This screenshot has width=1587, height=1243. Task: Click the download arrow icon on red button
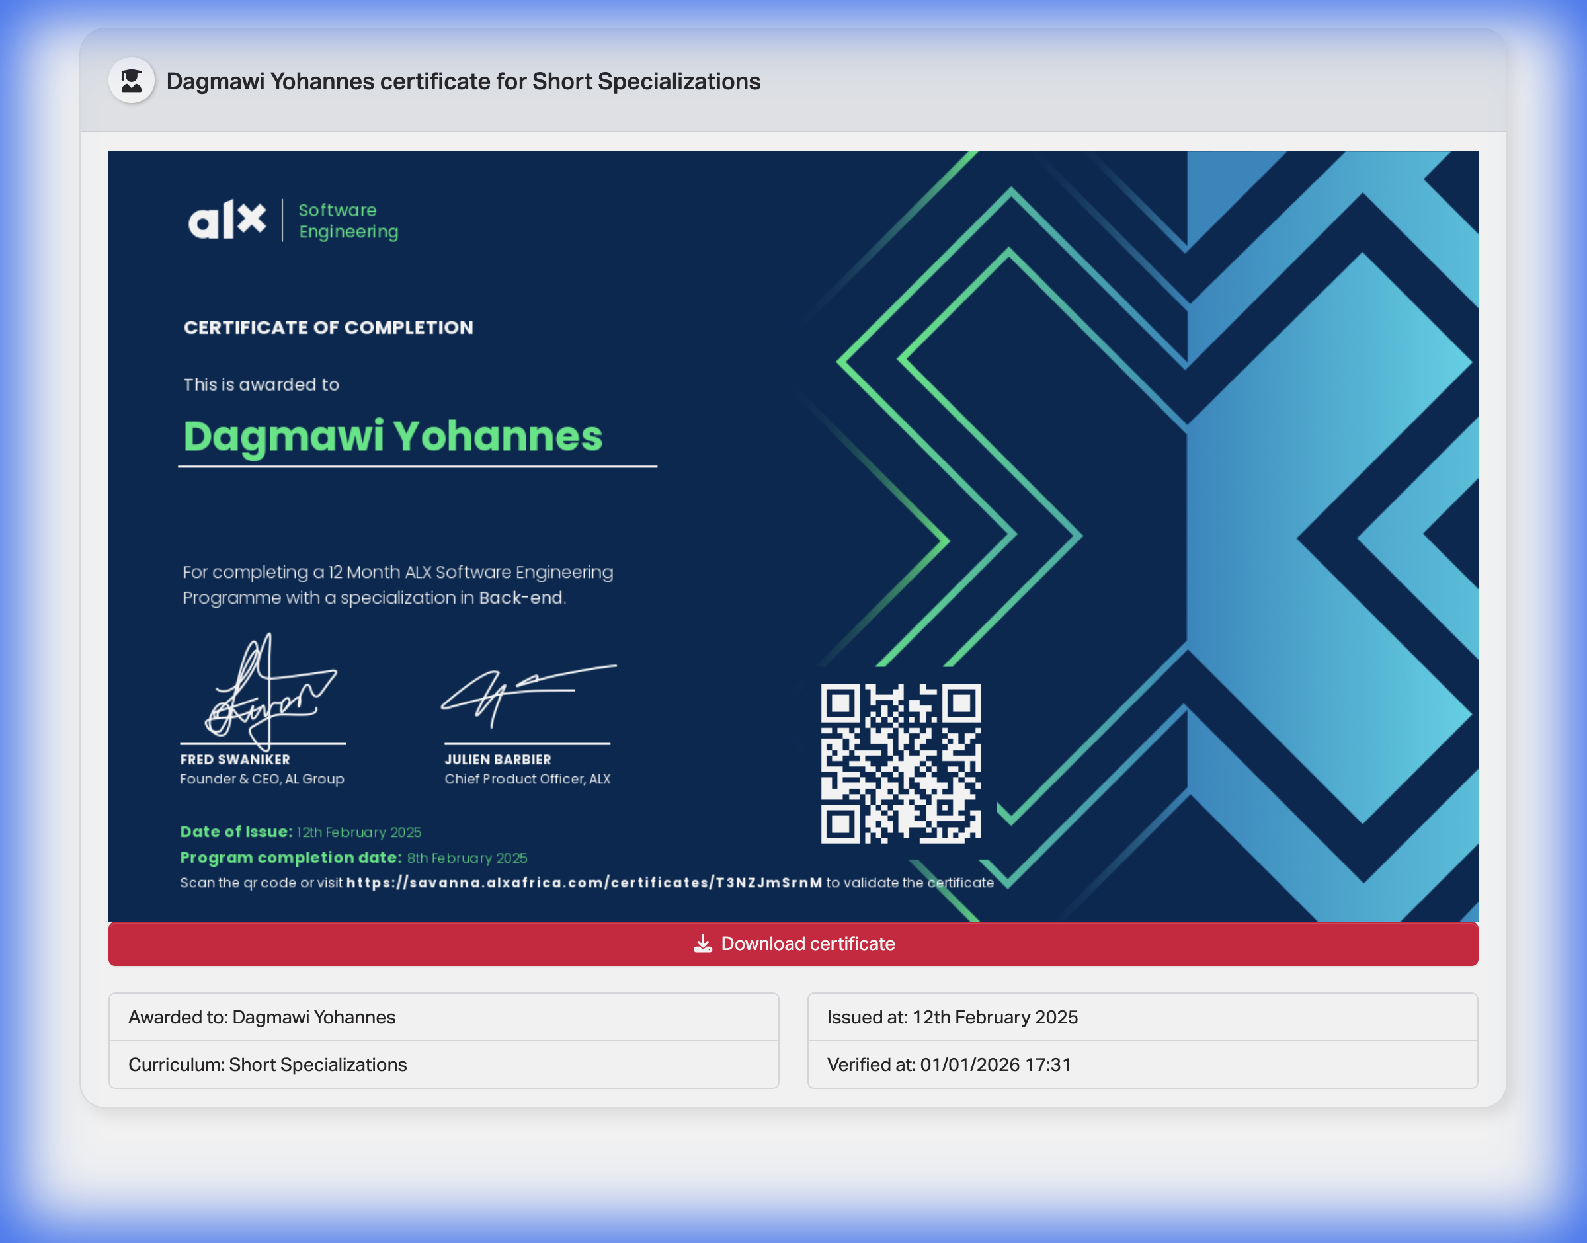click(x=703, y=944)
